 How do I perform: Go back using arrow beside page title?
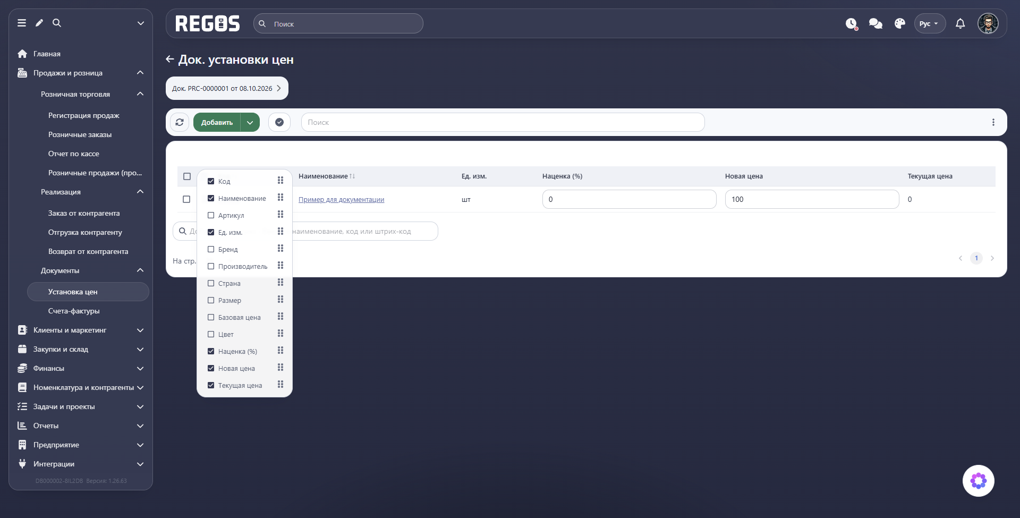click(170, 60)
